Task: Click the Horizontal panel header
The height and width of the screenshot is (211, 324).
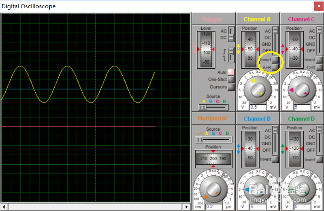Action: tap(212, 118)
